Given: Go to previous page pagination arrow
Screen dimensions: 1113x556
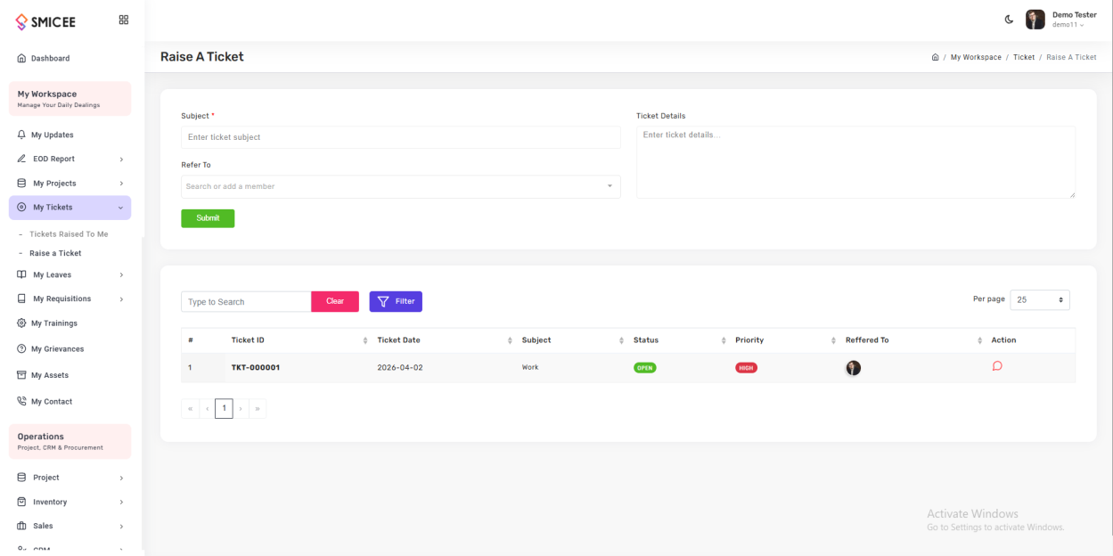Looking at the screenshot, I should (207, 409).
